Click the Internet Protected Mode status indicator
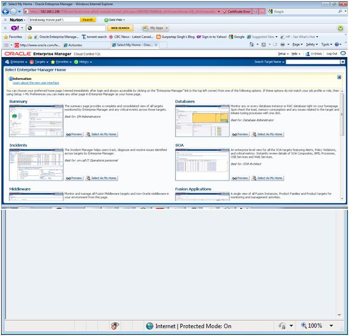This screenshot has width=349, height=336. click(x=188, y=326)
